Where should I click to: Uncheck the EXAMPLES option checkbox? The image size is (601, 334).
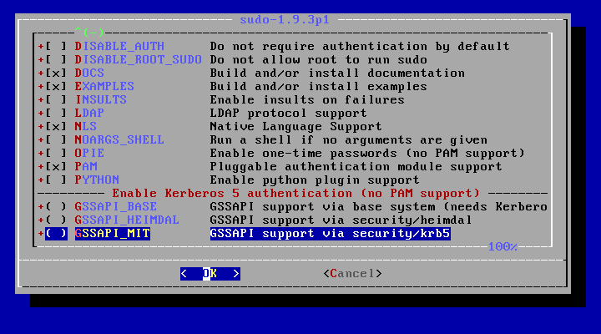coord(57,87)
